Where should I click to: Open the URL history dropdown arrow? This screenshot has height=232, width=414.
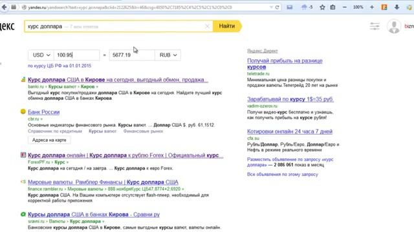271,7
